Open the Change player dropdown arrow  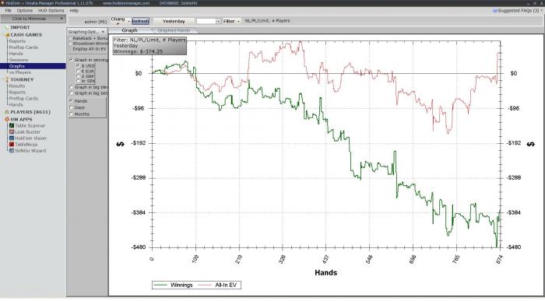[x=128, y=21]
